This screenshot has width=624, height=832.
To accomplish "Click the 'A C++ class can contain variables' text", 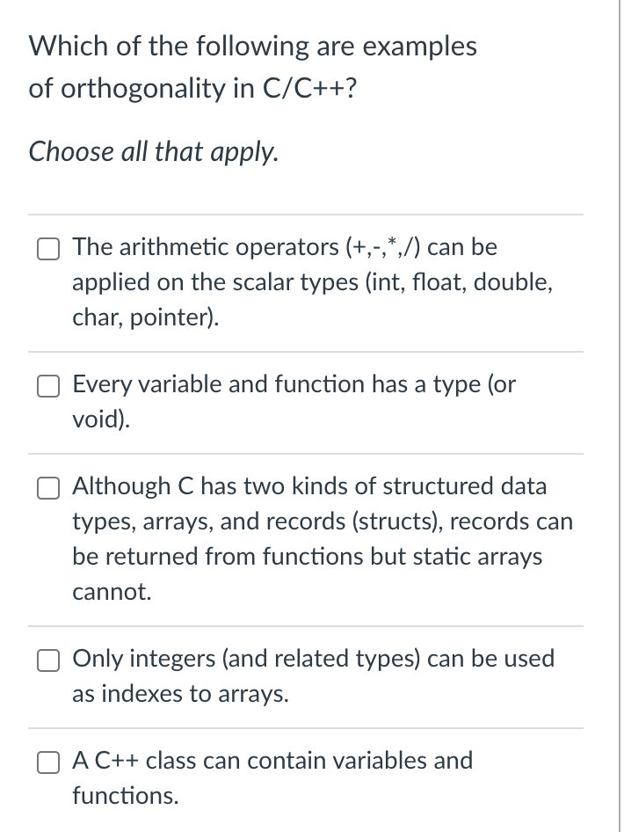I will click(x=272, y=777).
